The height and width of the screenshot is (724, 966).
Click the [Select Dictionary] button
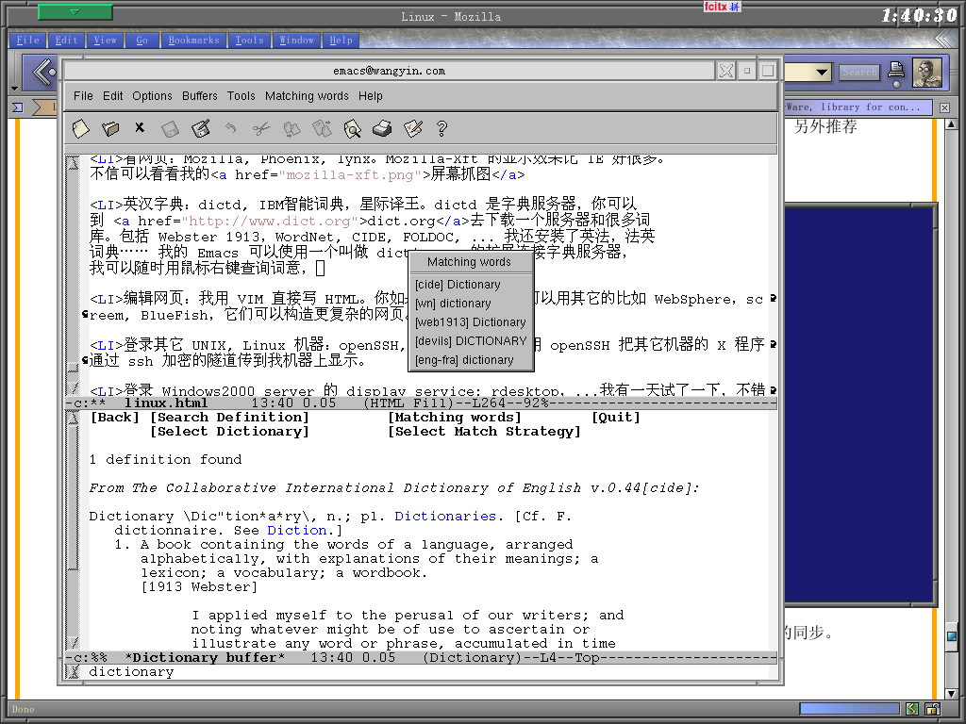coord(229,432)
